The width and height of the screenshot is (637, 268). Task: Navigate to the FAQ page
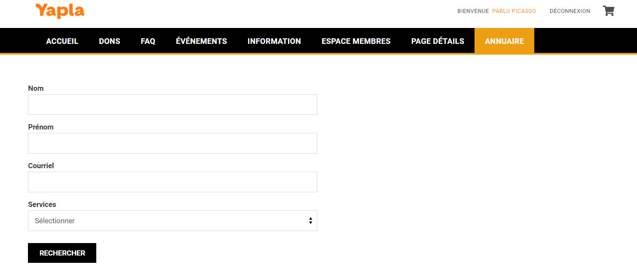click(x=148, y=41)
